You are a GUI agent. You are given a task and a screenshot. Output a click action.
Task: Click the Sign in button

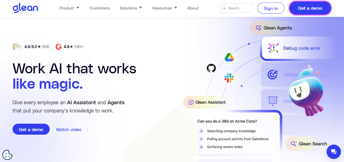[x=271, y=8]
